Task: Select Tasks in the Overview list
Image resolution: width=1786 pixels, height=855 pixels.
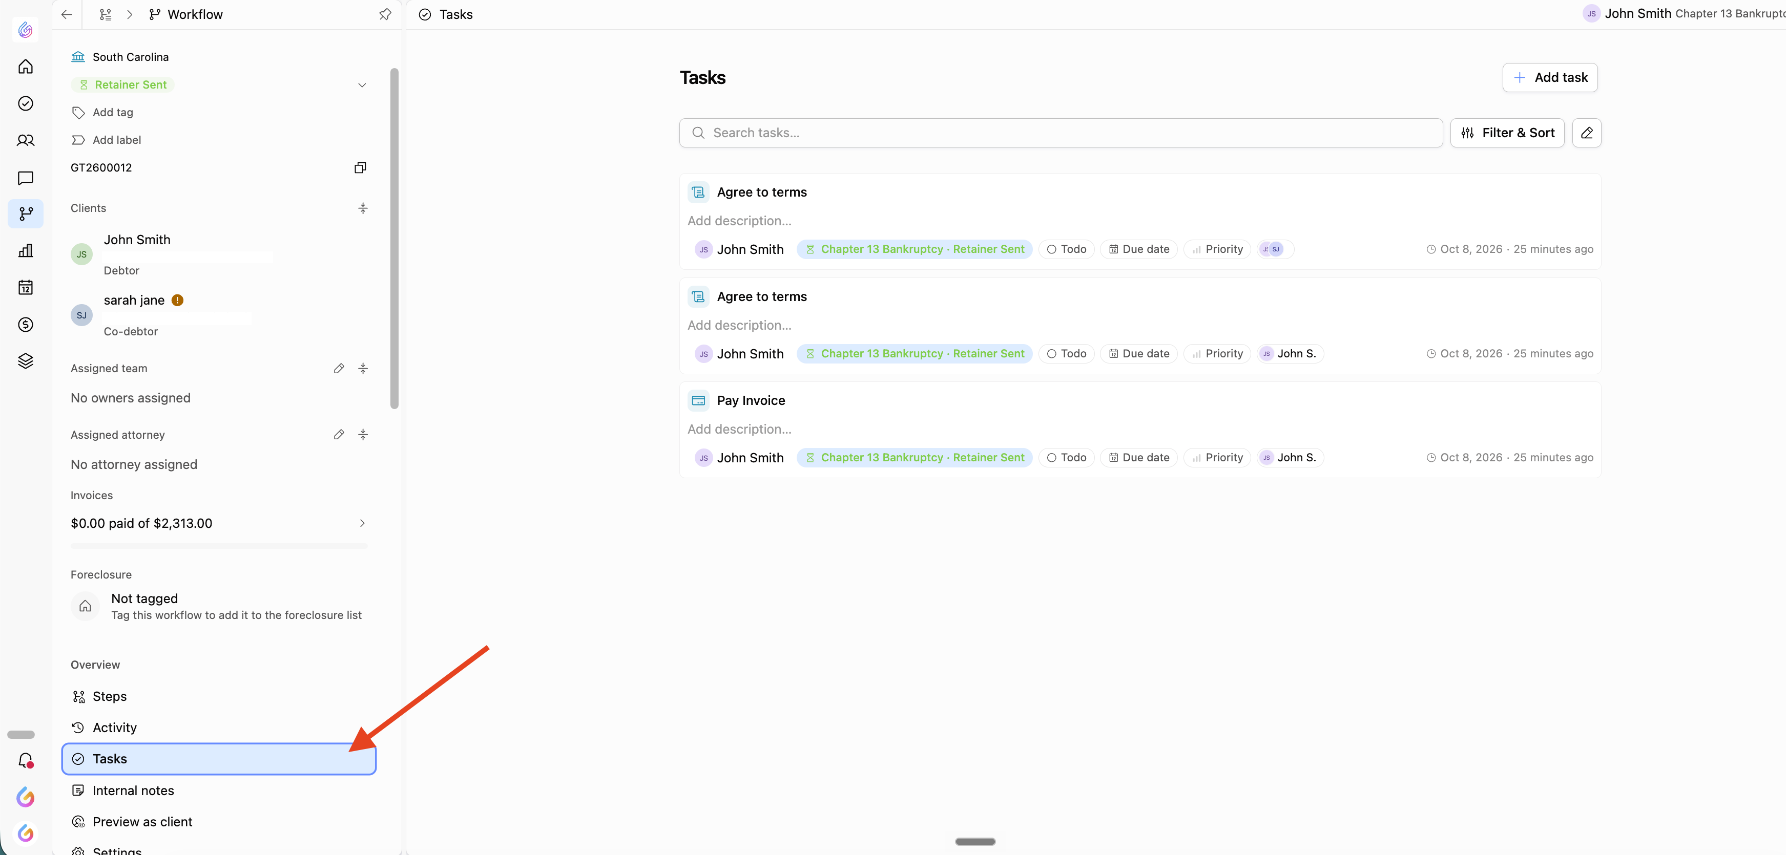Action: (219, 759)
